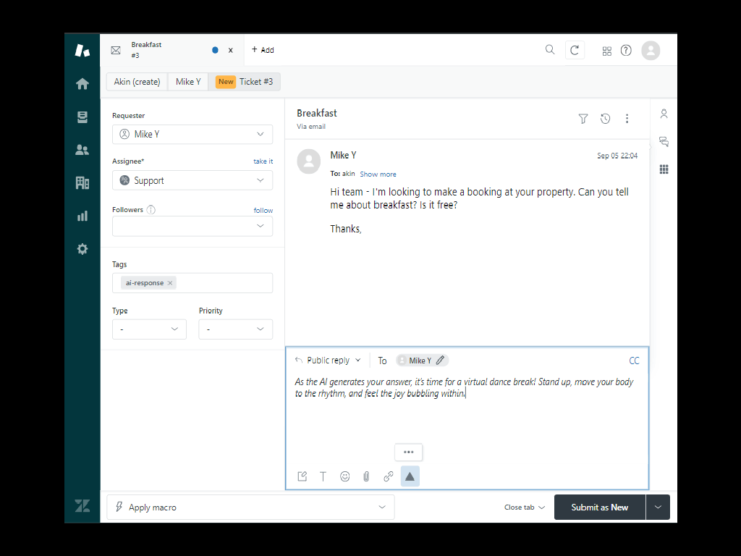Insert an emoji in reply
The image size is (741, 556).
(x=345, y=476)
